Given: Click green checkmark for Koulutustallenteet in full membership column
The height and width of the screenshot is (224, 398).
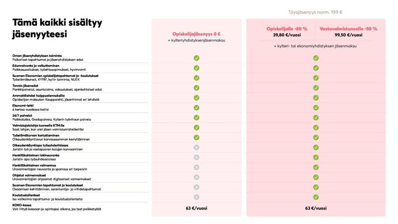Looking at the screenshot, I should point(316,197).
